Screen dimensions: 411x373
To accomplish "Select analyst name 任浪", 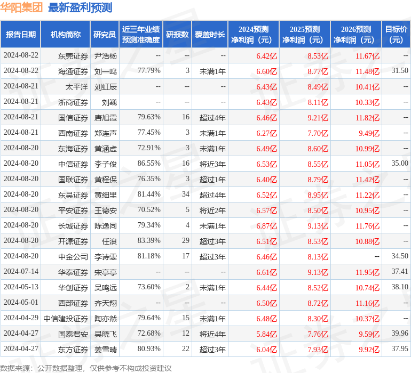I will (109, 241).
